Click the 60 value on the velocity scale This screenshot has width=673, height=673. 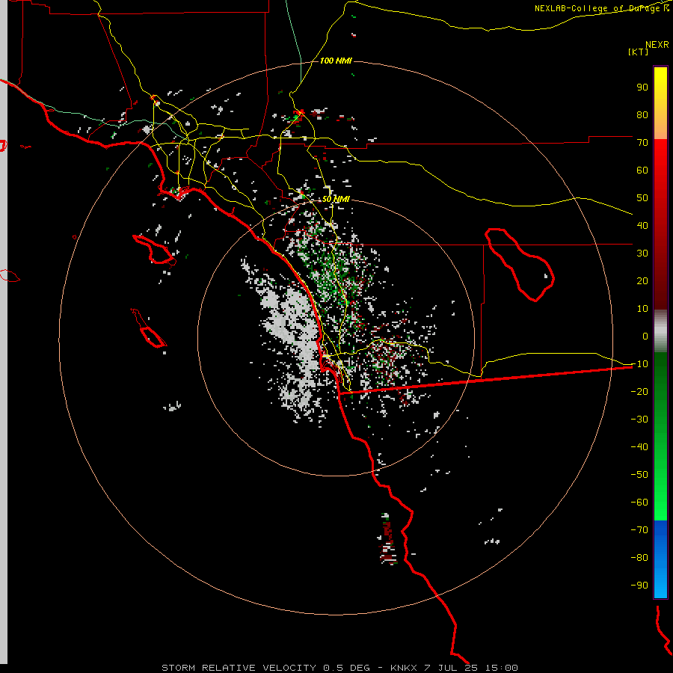[x=642, y=170]
